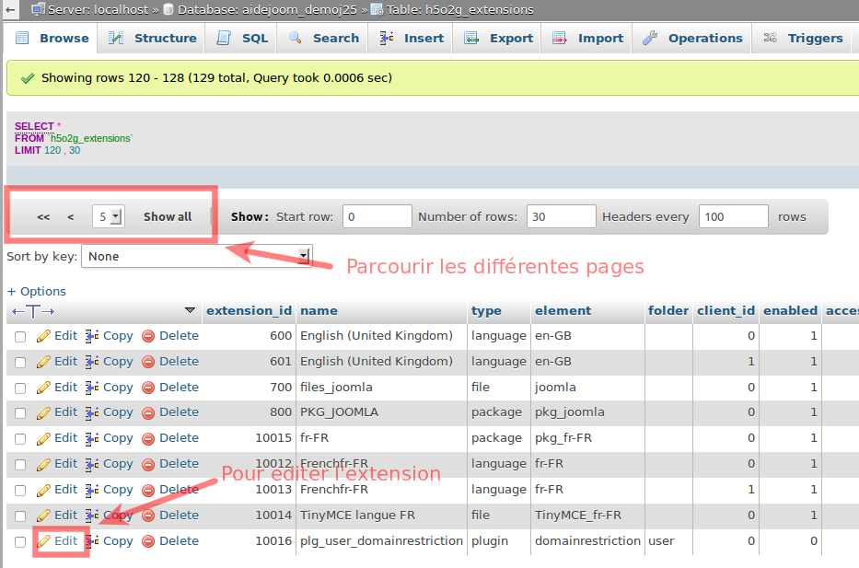859x568 pixels.
Task: Click the Show all button
Action: tap(168, 216)
